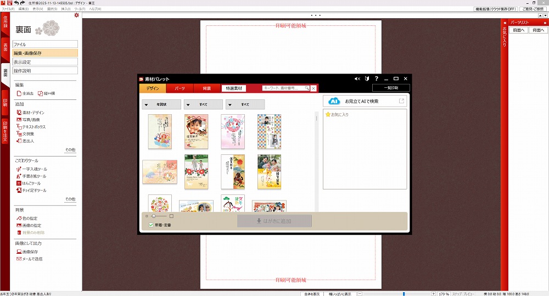Click メールで送信 envelope option
Image resolution: width=549 pixels, height=296 pixels.
pyautogui.click(x=30, y=259)
